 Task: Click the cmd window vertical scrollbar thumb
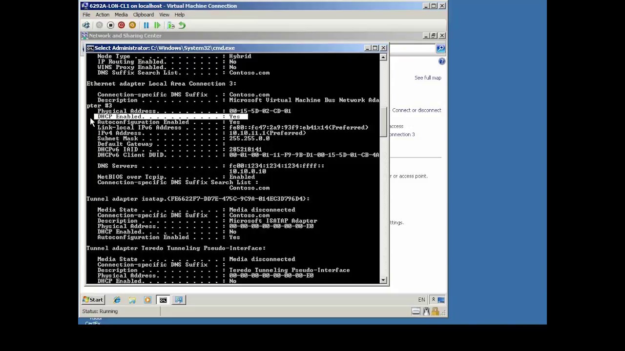pos(383,122)
